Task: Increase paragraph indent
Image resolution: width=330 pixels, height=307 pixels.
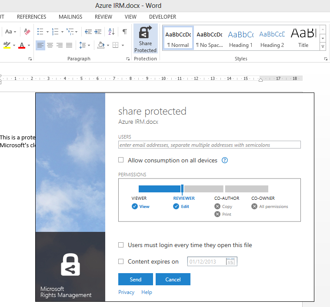Action: 98,32
